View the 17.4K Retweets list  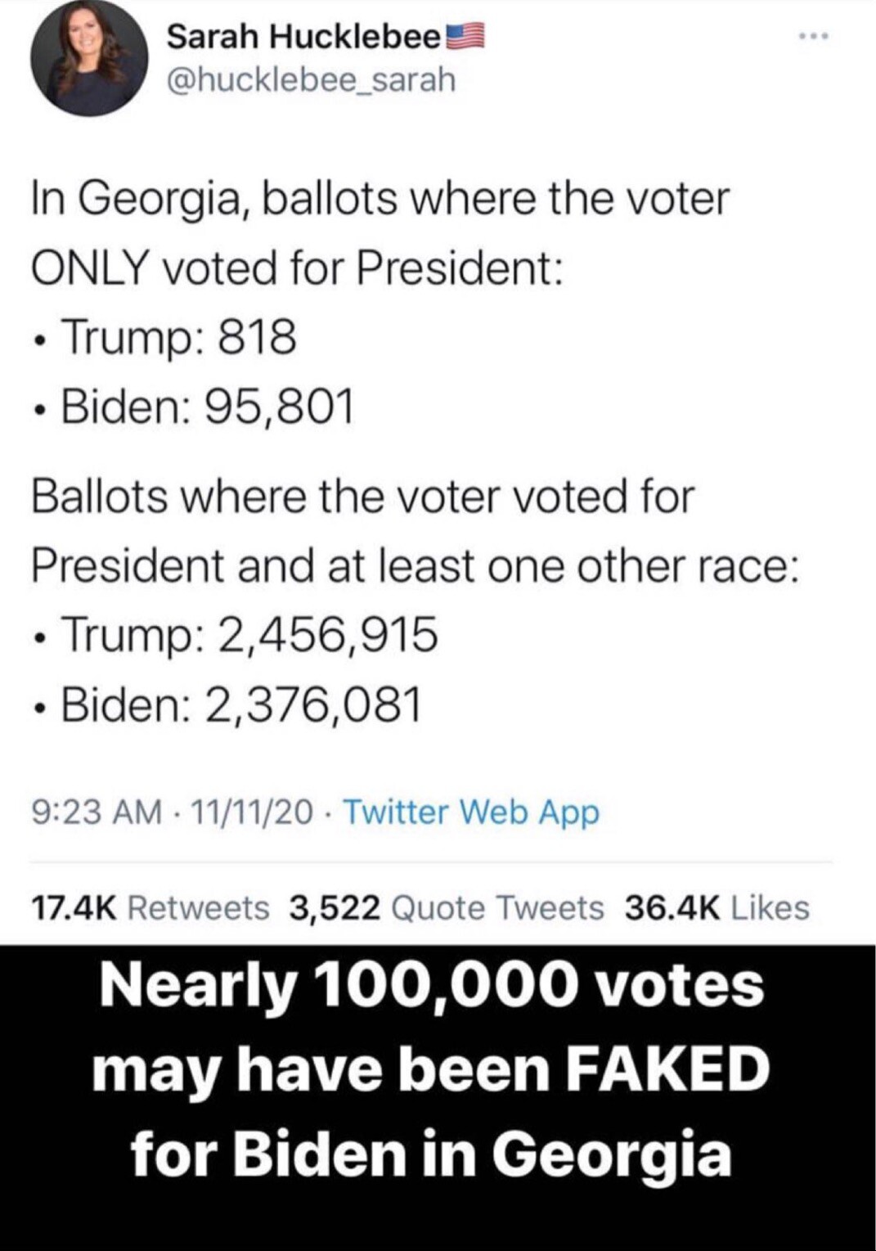pyautogui.click(x=150, y=907)
